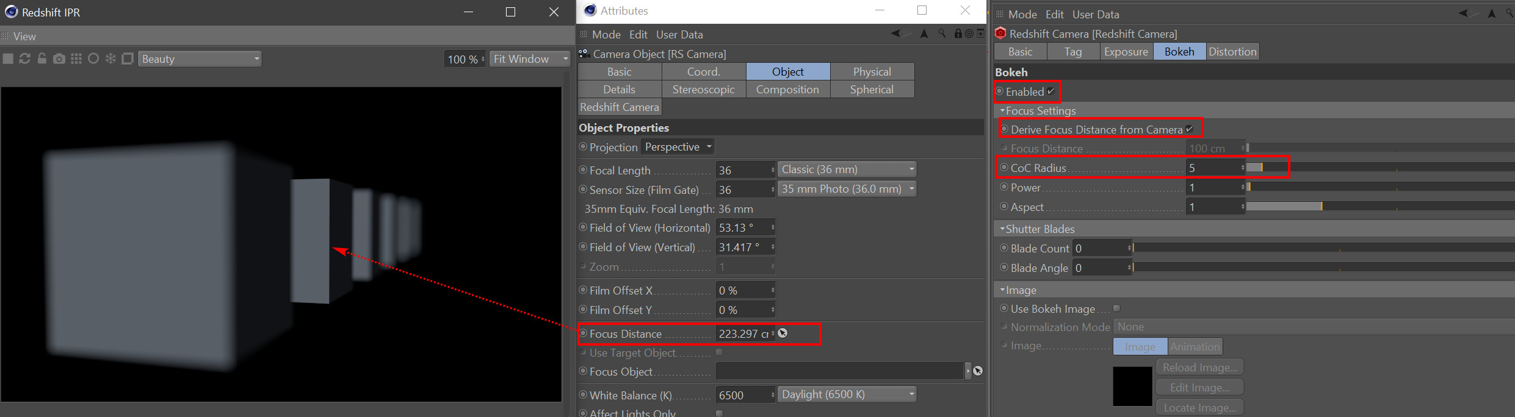Click the snowflake freeze icon in IPR
1515x417 pixels.
[x=110, y=59]
